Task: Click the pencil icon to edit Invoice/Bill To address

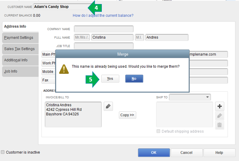Action: [108, 106]
